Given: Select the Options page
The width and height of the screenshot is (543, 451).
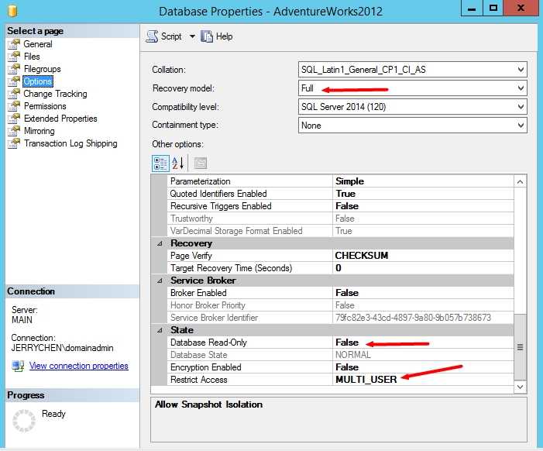Looking at the screenshot, I should (38, 81).
